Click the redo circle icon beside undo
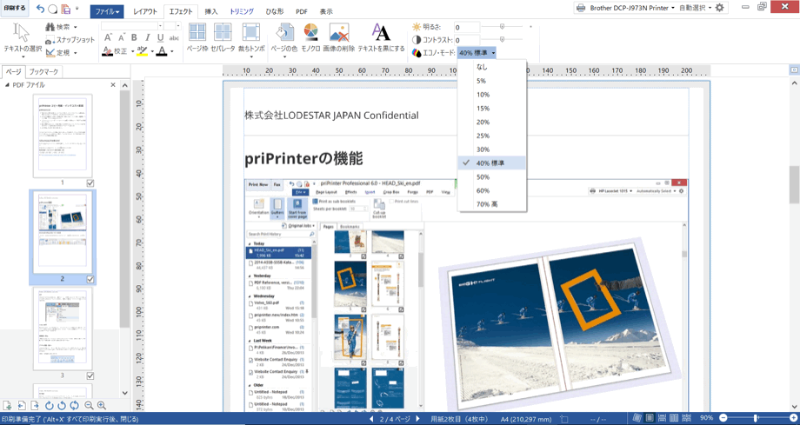This screenshot has width=800, height=425. (x=53, y=10)
